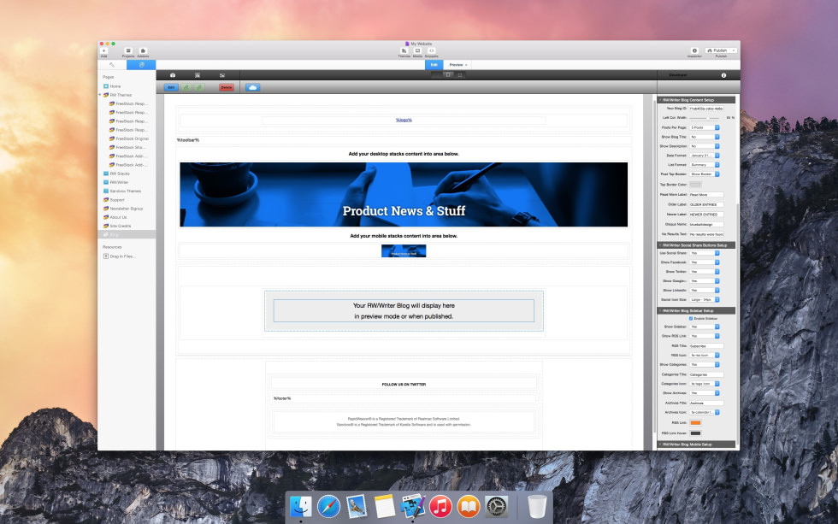Select the wrench settings sidebar tab

(112, 65)
